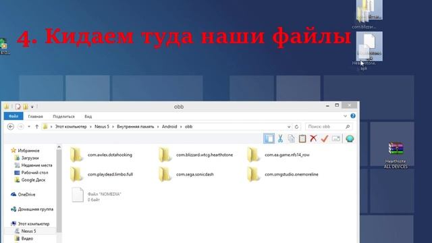
Task: Open the Поделиться ribbon tab
Action: (63, 117)
